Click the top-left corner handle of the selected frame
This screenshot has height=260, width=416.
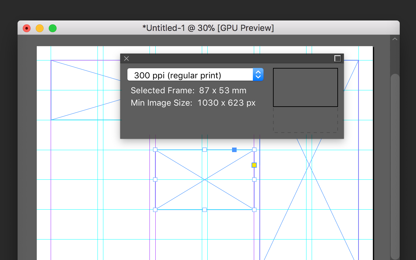click(155, 150)
